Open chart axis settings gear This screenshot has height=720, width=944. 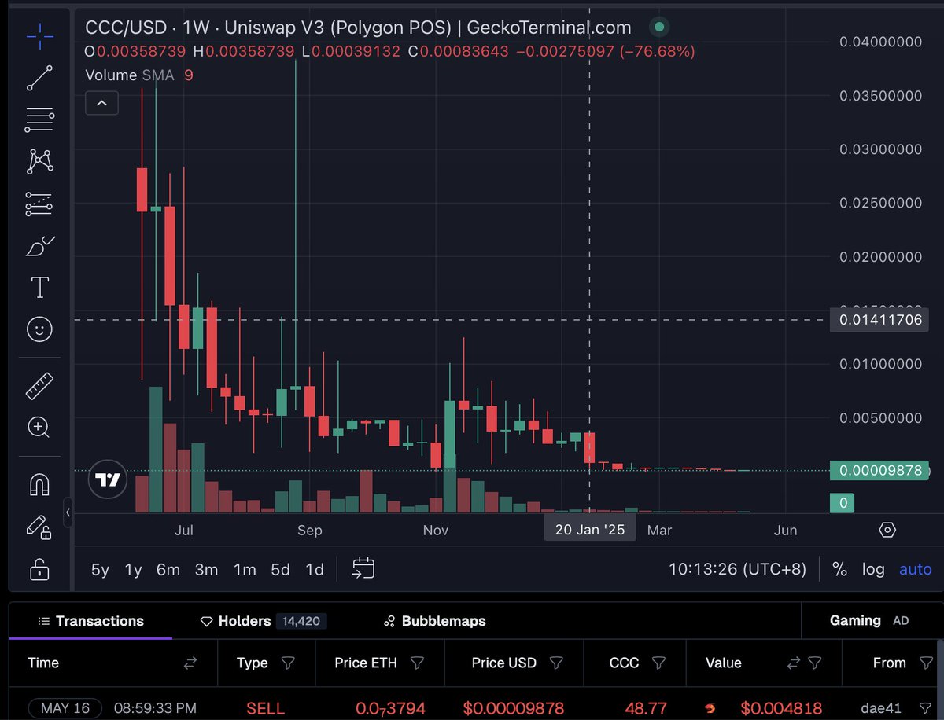(887, 530)
